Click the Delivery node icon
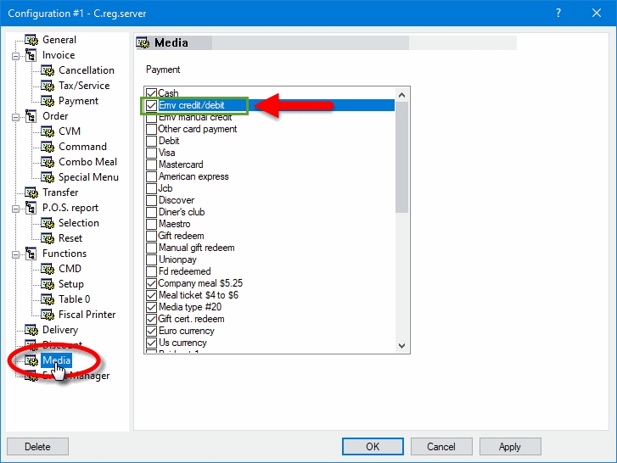This screenshot has width=617, height=463. tap(31, 330)
